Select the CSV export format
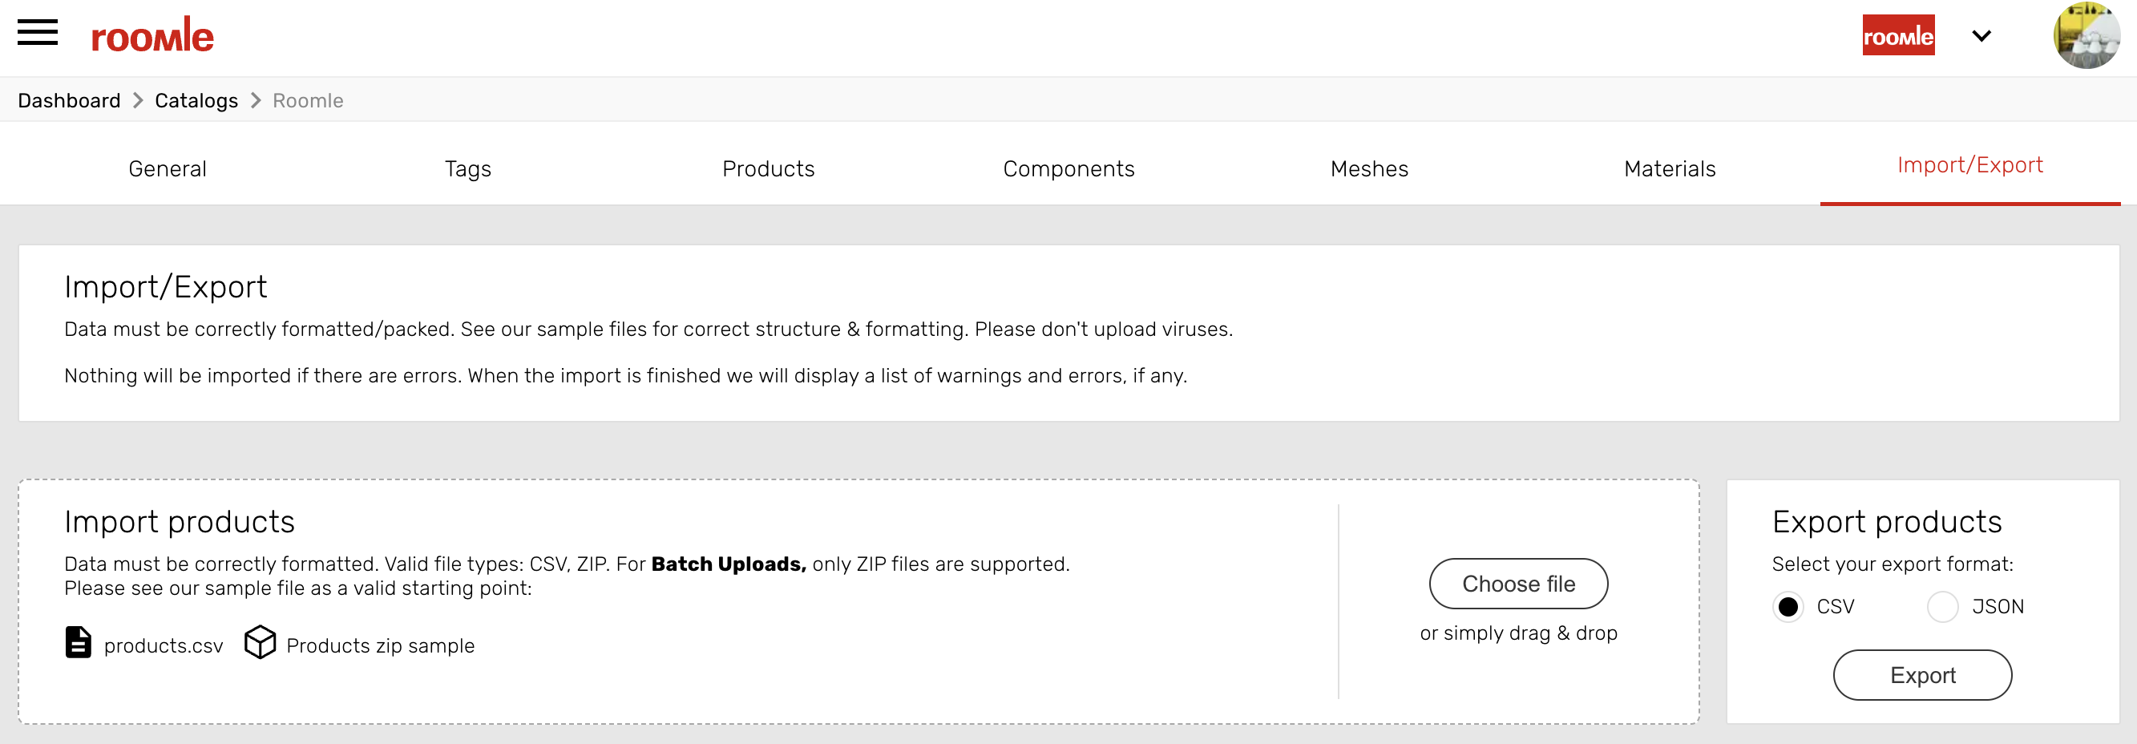This screenshot has height=744, width=2137. (x=1788, y=607)
